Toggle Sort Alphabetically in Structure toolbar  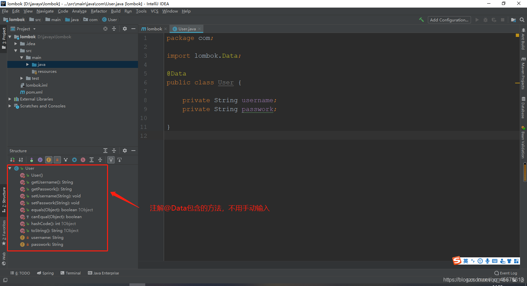tap(21, 160)
